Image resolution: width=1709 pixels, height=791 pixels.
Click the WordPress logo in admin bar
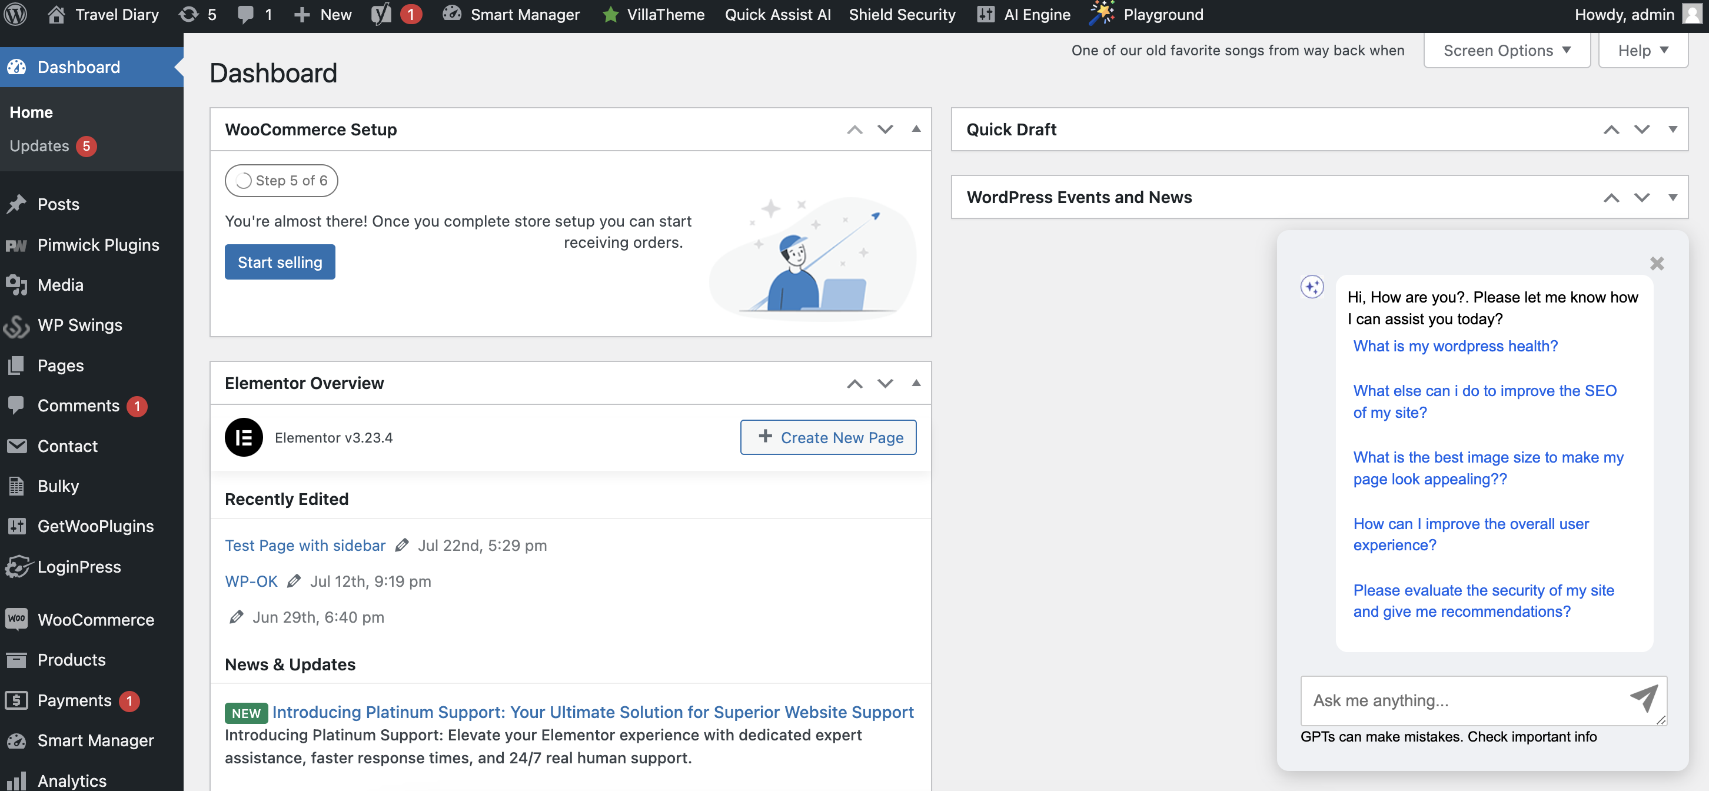pos(16,14)
